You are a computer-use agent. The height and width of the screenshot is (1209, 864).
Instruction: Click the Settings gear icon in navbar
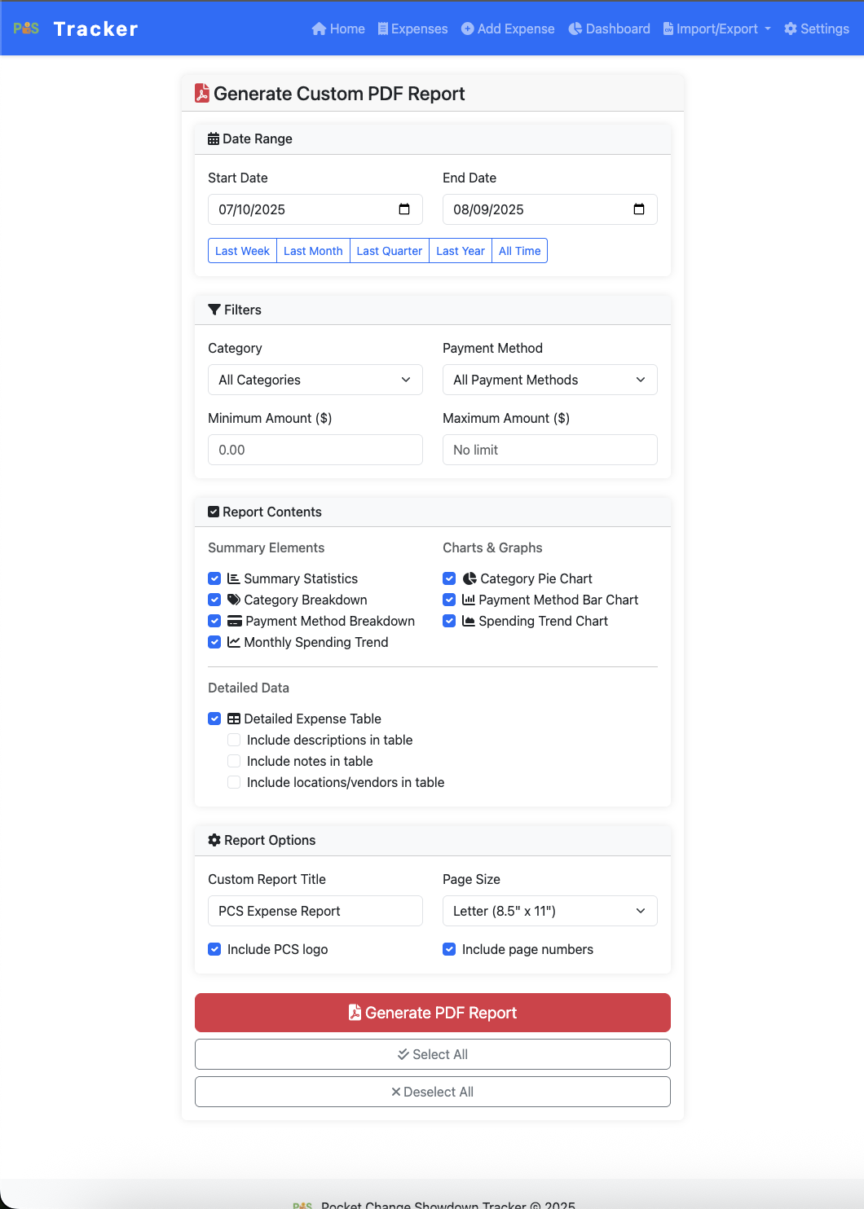790,29
